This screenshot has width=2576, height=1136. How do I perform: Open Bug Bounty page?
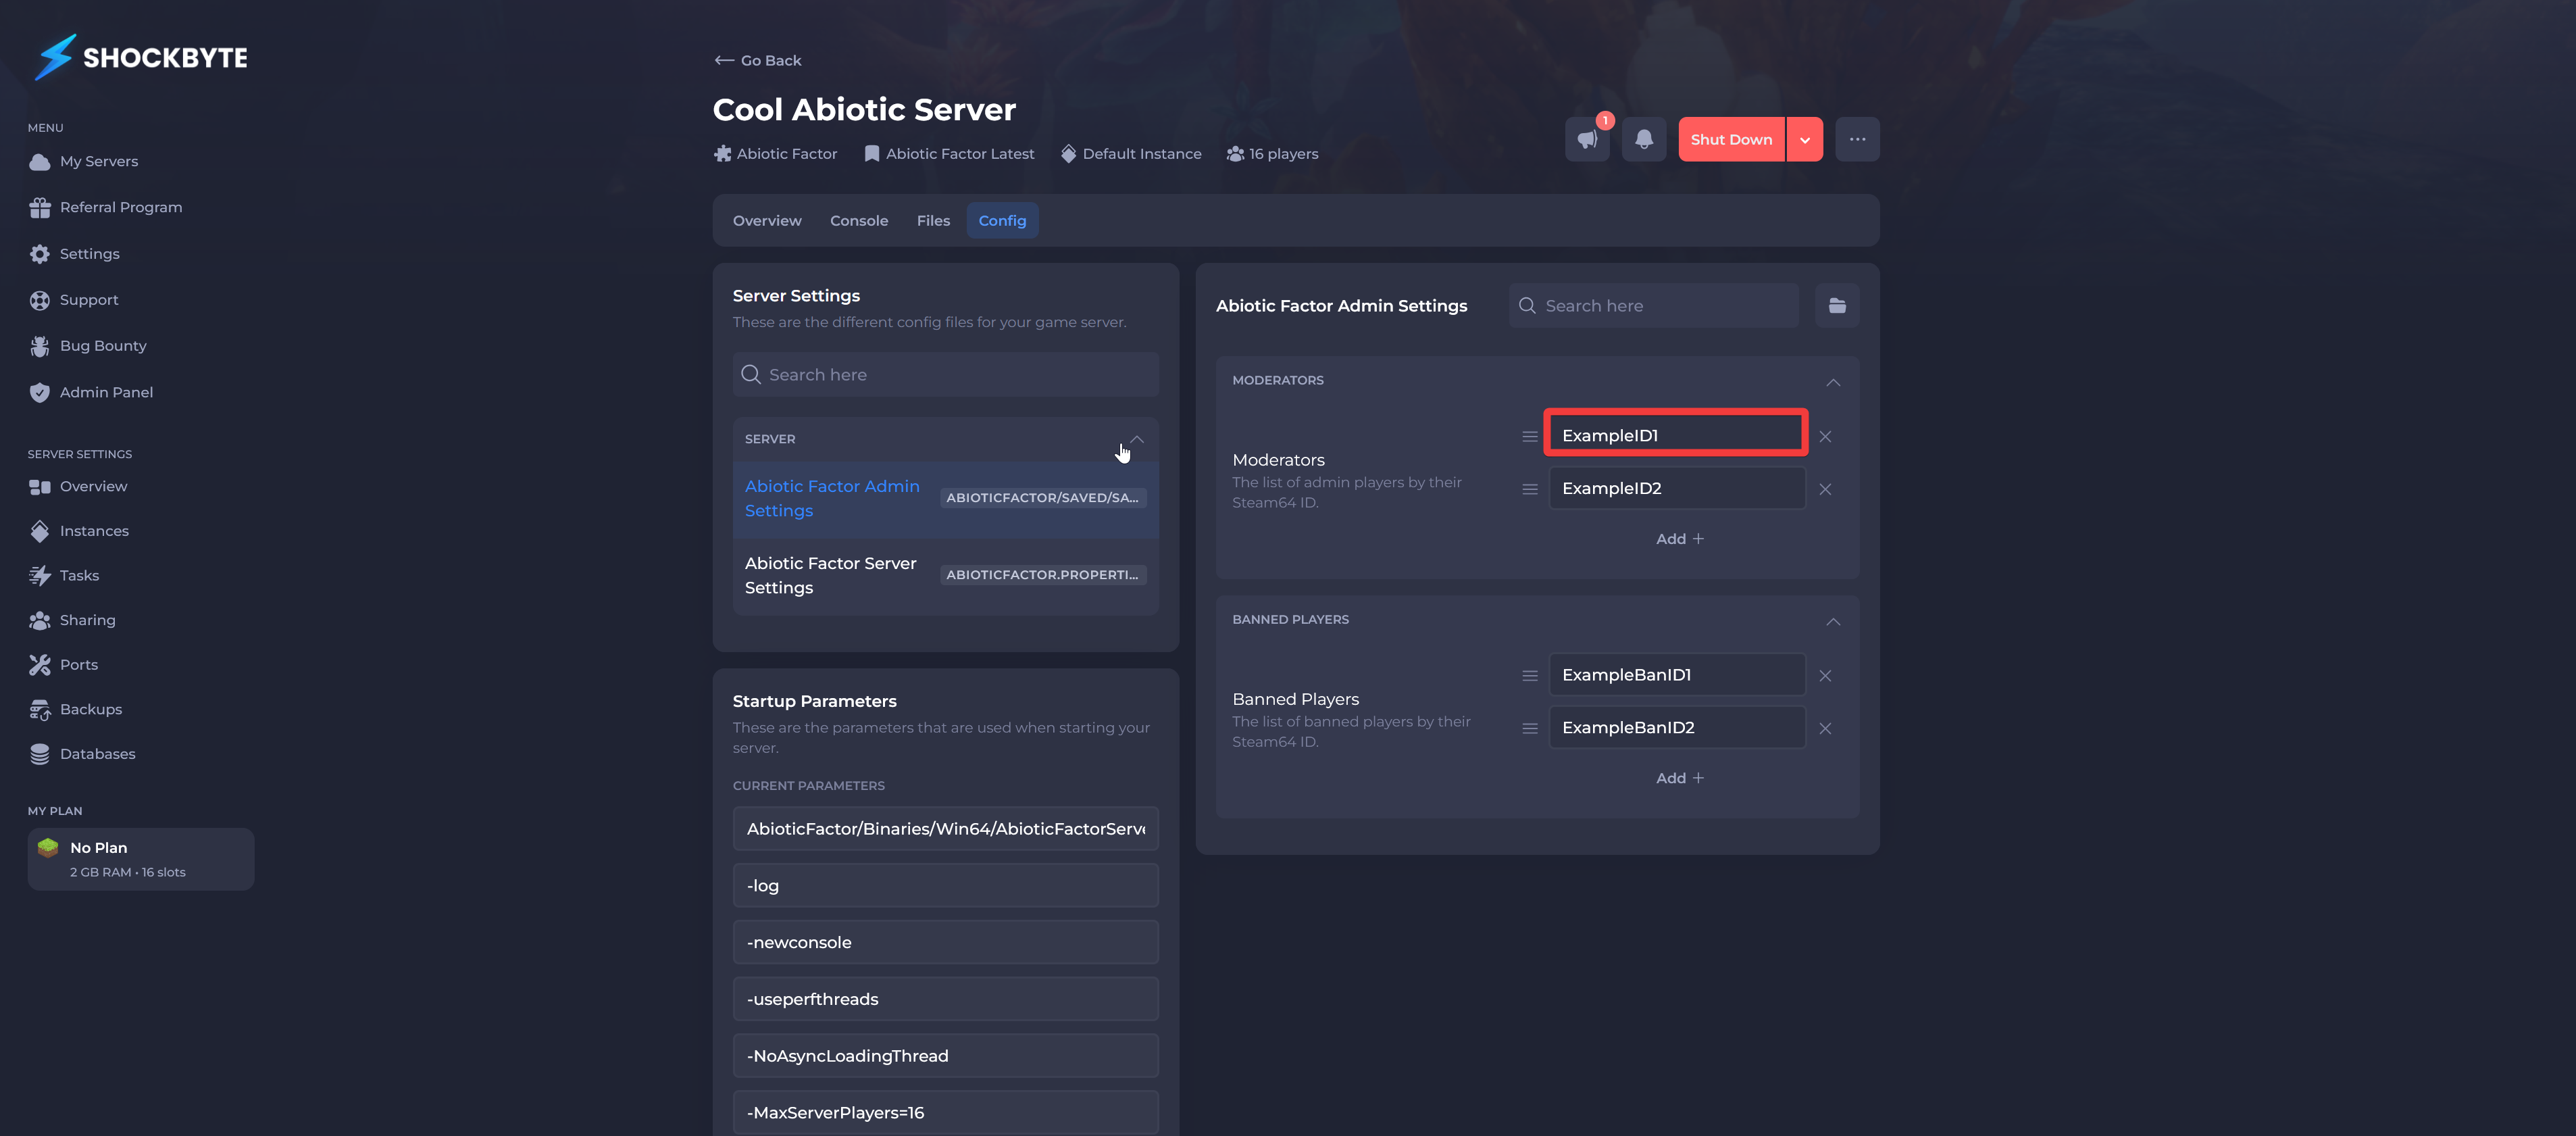click(x=88, y=346)
